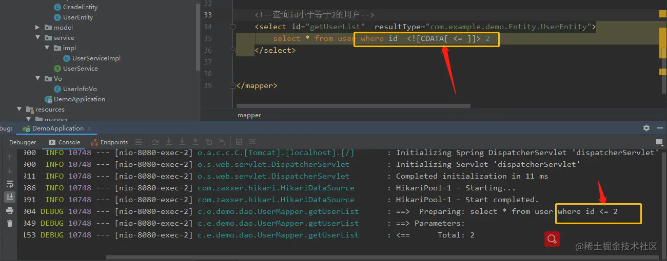Switch to the Debugger tab
Image resolution: width=667 pixels, height=261 pixels.
pyautogui.click(x=23, y=142)
